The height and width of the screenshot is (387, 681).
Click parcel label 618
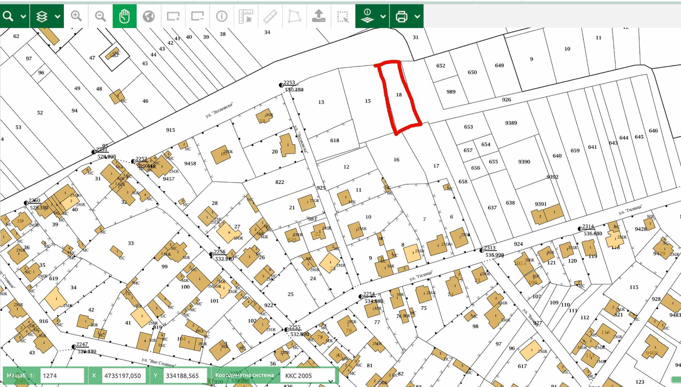coord(334,140)
